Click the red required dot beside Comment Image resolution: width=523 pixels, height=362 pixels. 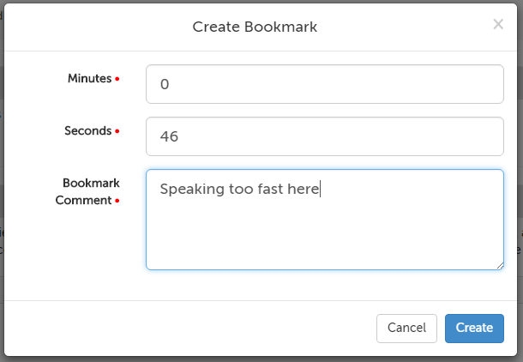[x=117, y=202]
